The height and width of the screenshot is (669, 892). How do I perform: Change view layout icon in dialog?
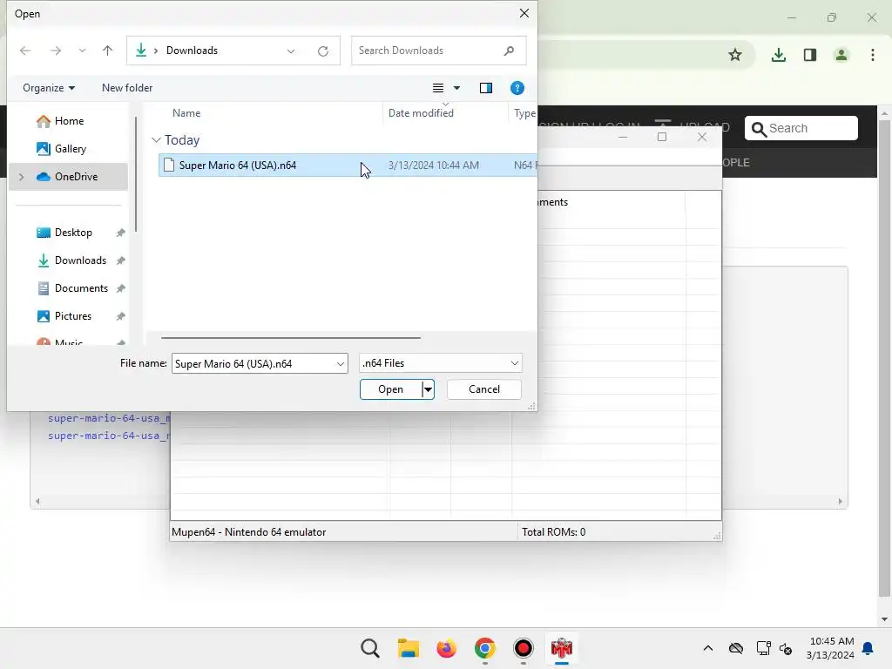pyautogui.click(x=437, y=88)
